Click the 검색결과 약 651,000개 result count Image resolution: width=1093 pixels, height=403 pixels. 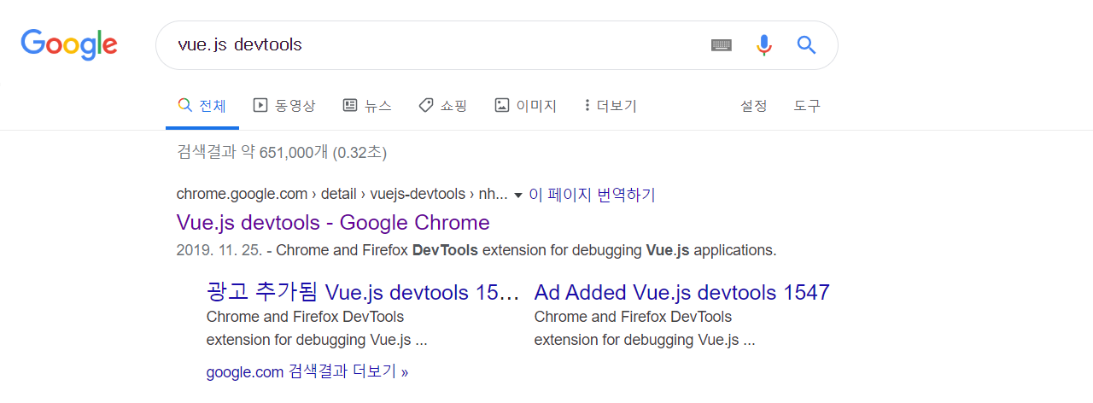coord(282,153)
